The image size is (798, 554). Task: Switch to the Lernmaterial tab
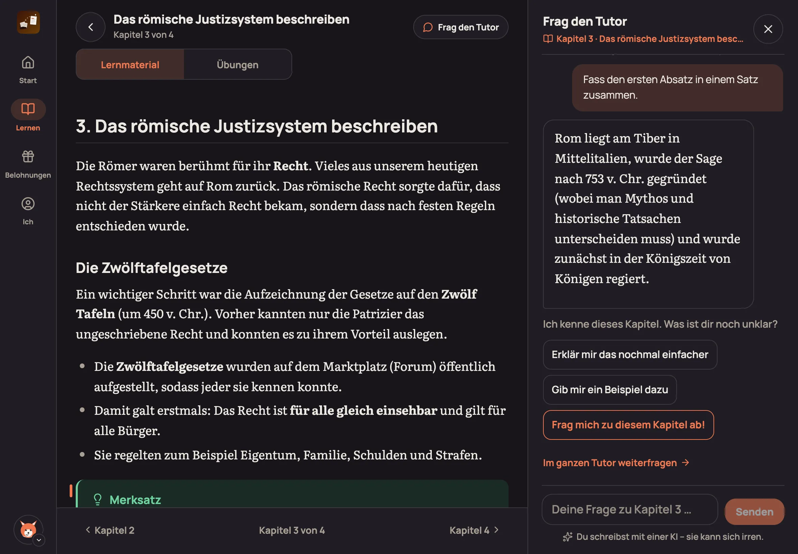point(130,65)
